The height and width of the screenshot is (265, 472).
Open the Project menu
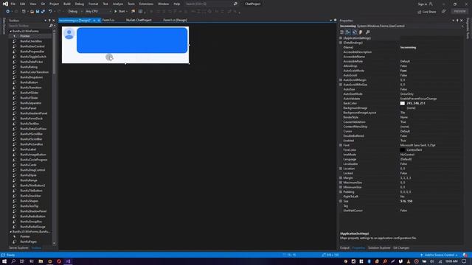(x=54, y=4)
